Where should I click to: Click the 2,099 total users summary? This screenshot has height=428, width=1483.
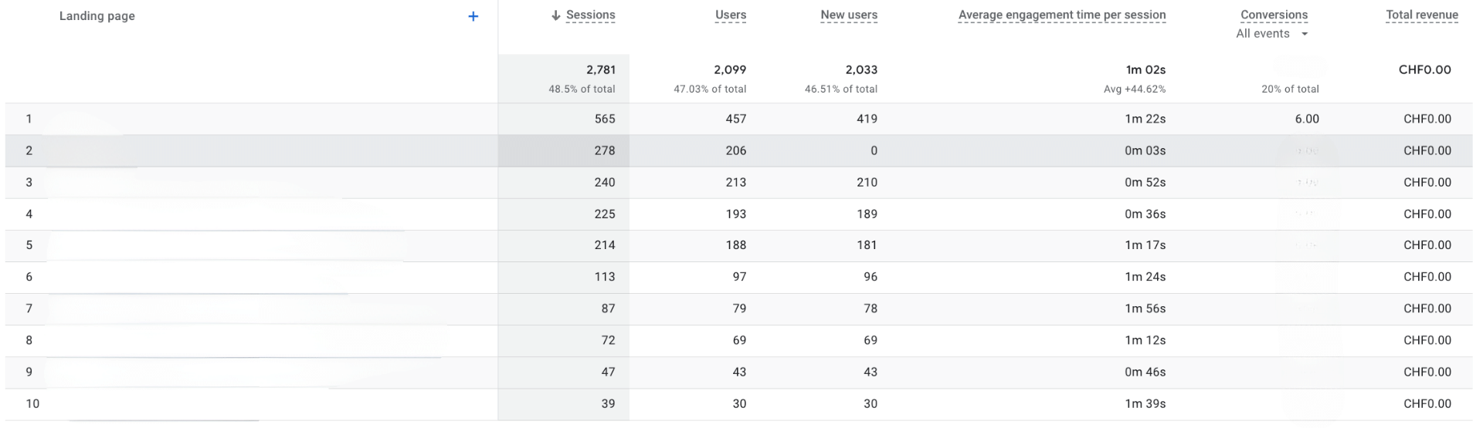pyautogui.click(x=730, y=69)
